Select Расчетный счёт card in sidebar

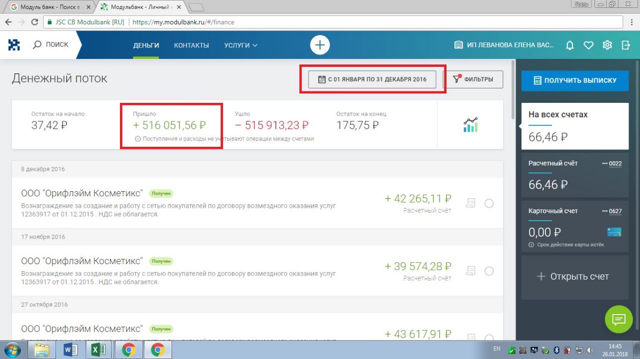pos(575,175)
